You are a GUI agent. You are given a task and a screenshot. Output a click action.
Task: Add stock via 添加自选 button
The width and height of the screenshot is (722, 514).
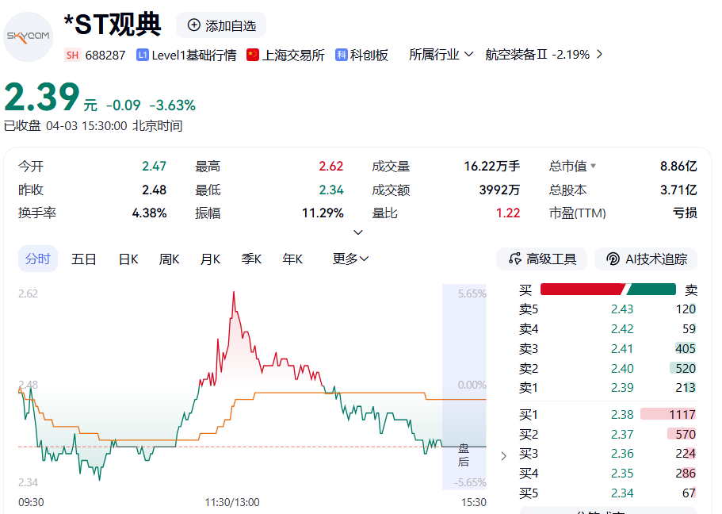pos(221,25)
